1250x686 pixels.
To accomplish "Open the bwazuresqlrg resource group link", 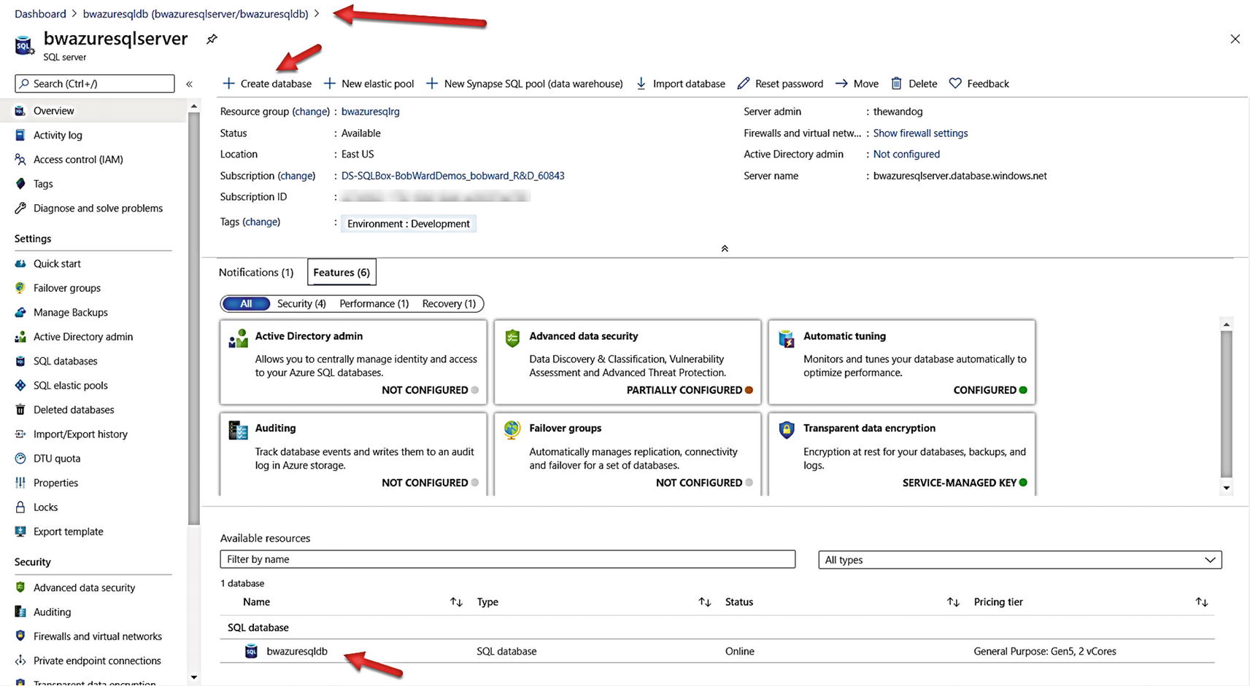I will tap(370, 112).
